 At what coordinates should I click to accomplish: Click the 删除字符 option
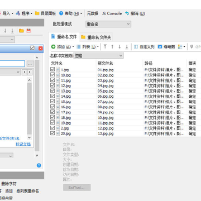point(9,184)
